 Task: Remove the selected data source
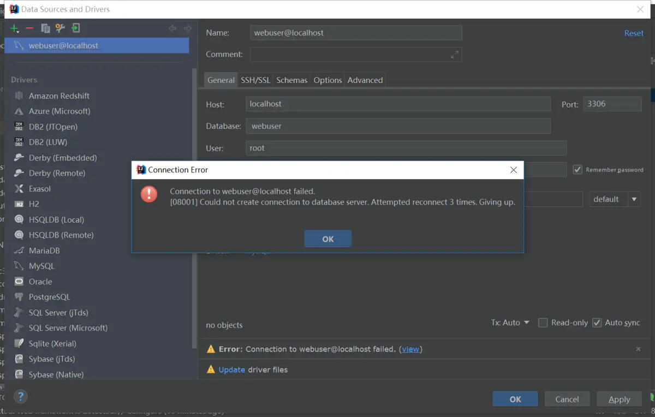point(30,28)
